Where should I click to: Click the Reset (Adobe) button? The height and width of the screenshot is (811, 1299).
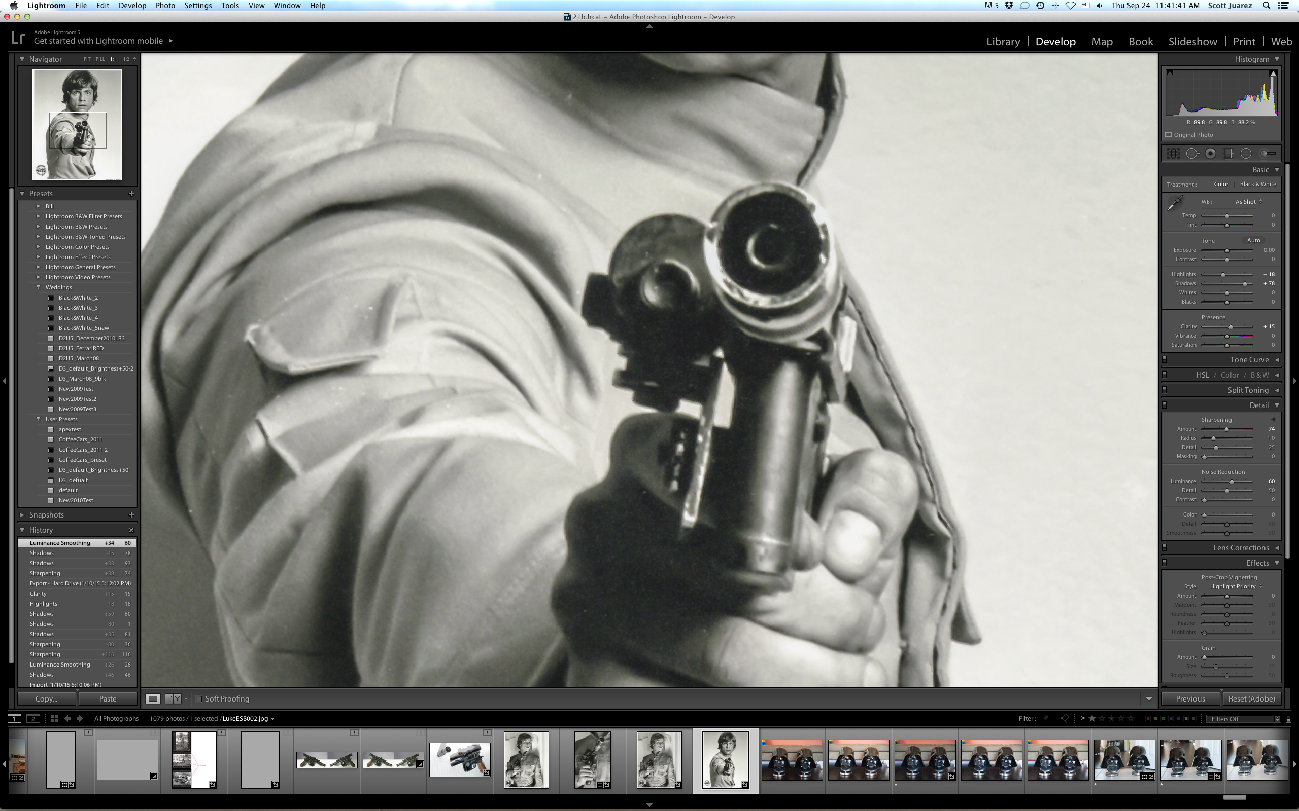point(1251,698)
